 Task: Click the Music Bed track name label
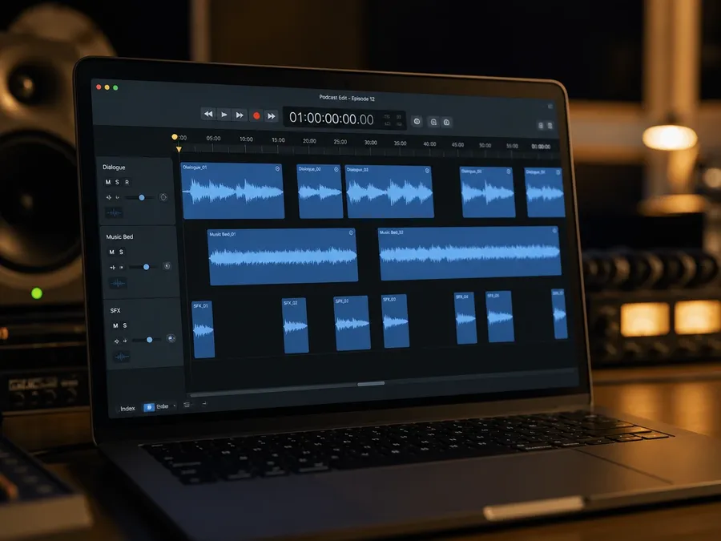pos(119,236)
